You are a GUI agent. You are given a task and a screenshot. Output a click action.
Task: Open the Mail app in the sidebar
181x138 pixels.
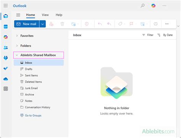[x=6, y=16]
